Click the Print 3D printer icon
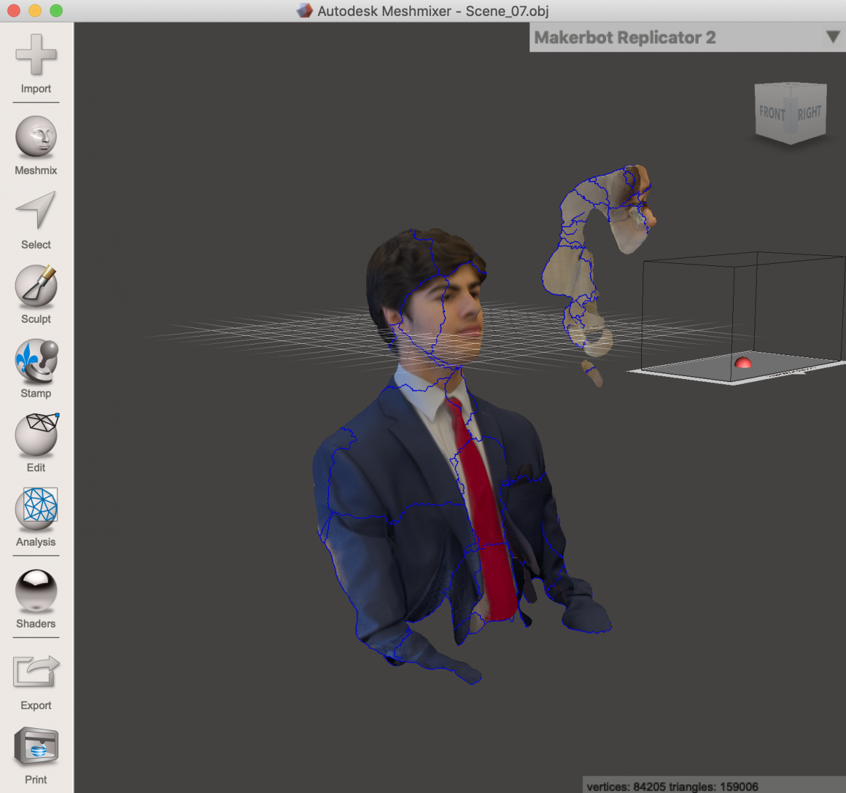846x793 pixels. tap(36, 747)
